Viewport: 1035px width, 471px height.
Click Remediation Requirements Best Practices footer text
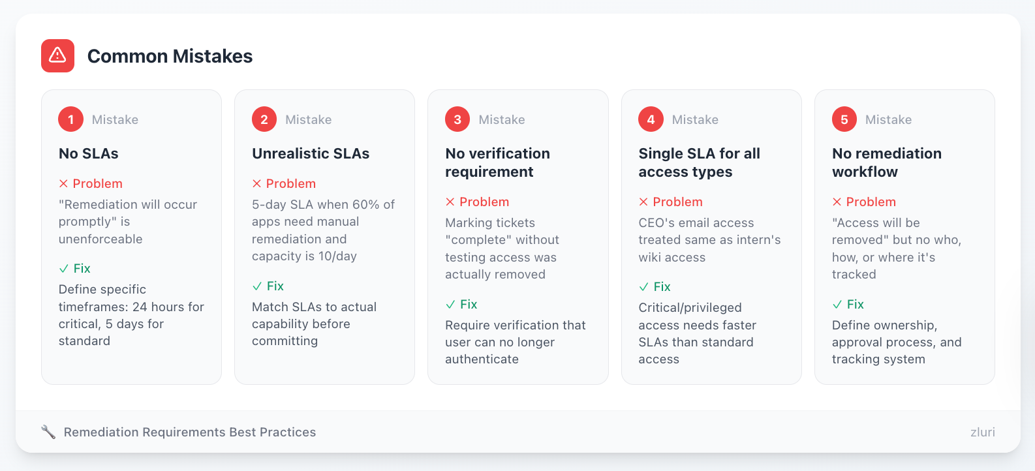[x=189, y=432]
